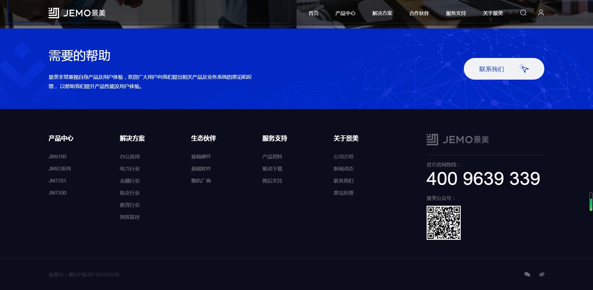This screenshot has width=593, height=290.
Task: Click the 景美公众号 QR code image
Action: pos(443,222)
